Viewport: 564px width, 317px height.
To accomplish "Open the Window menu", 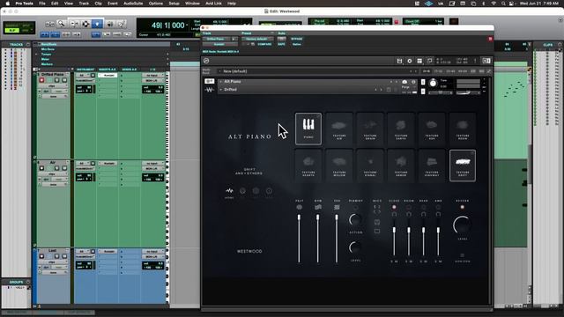I will click(x=192, y=4).
